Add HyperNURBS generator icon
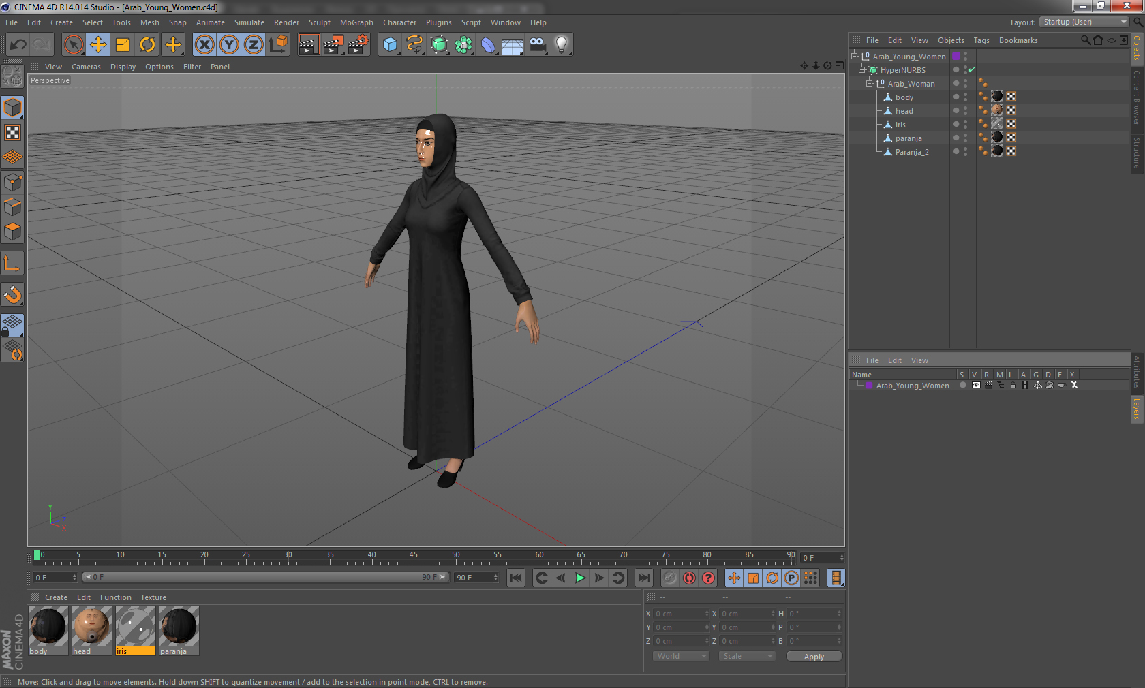Image resolution: width=1145 pixels, height=688 pixels. click(x=439, y=45)
